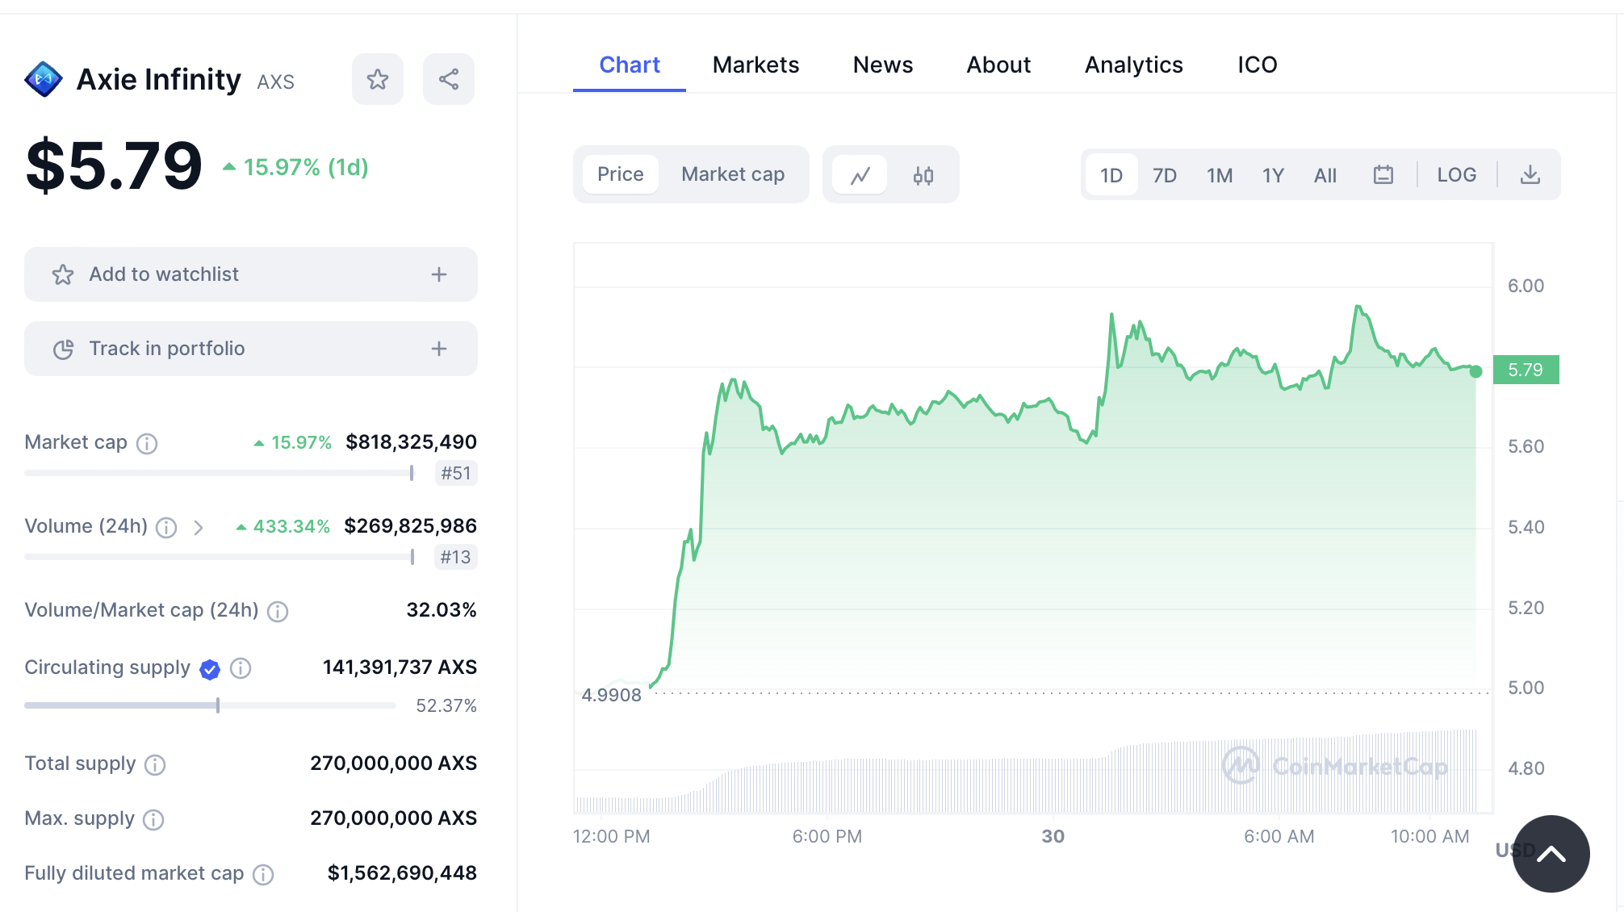Select the All time range
Screen dimensions: 1624x912
pos(1325,175)
